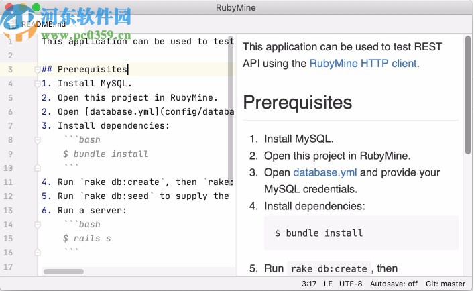Collapse bash code block fold on line 14

point(38,225)
